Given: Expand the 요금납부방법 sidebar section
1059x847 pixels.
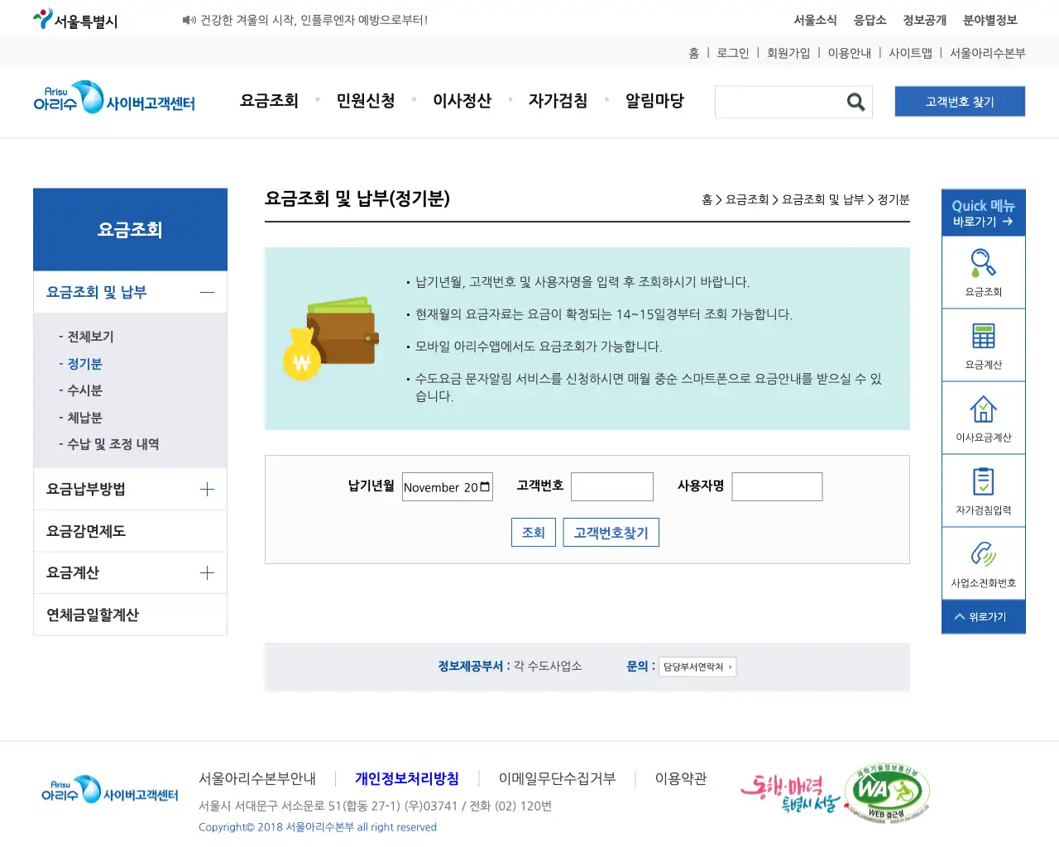Looking at the screenshot, I should [130, 488].
